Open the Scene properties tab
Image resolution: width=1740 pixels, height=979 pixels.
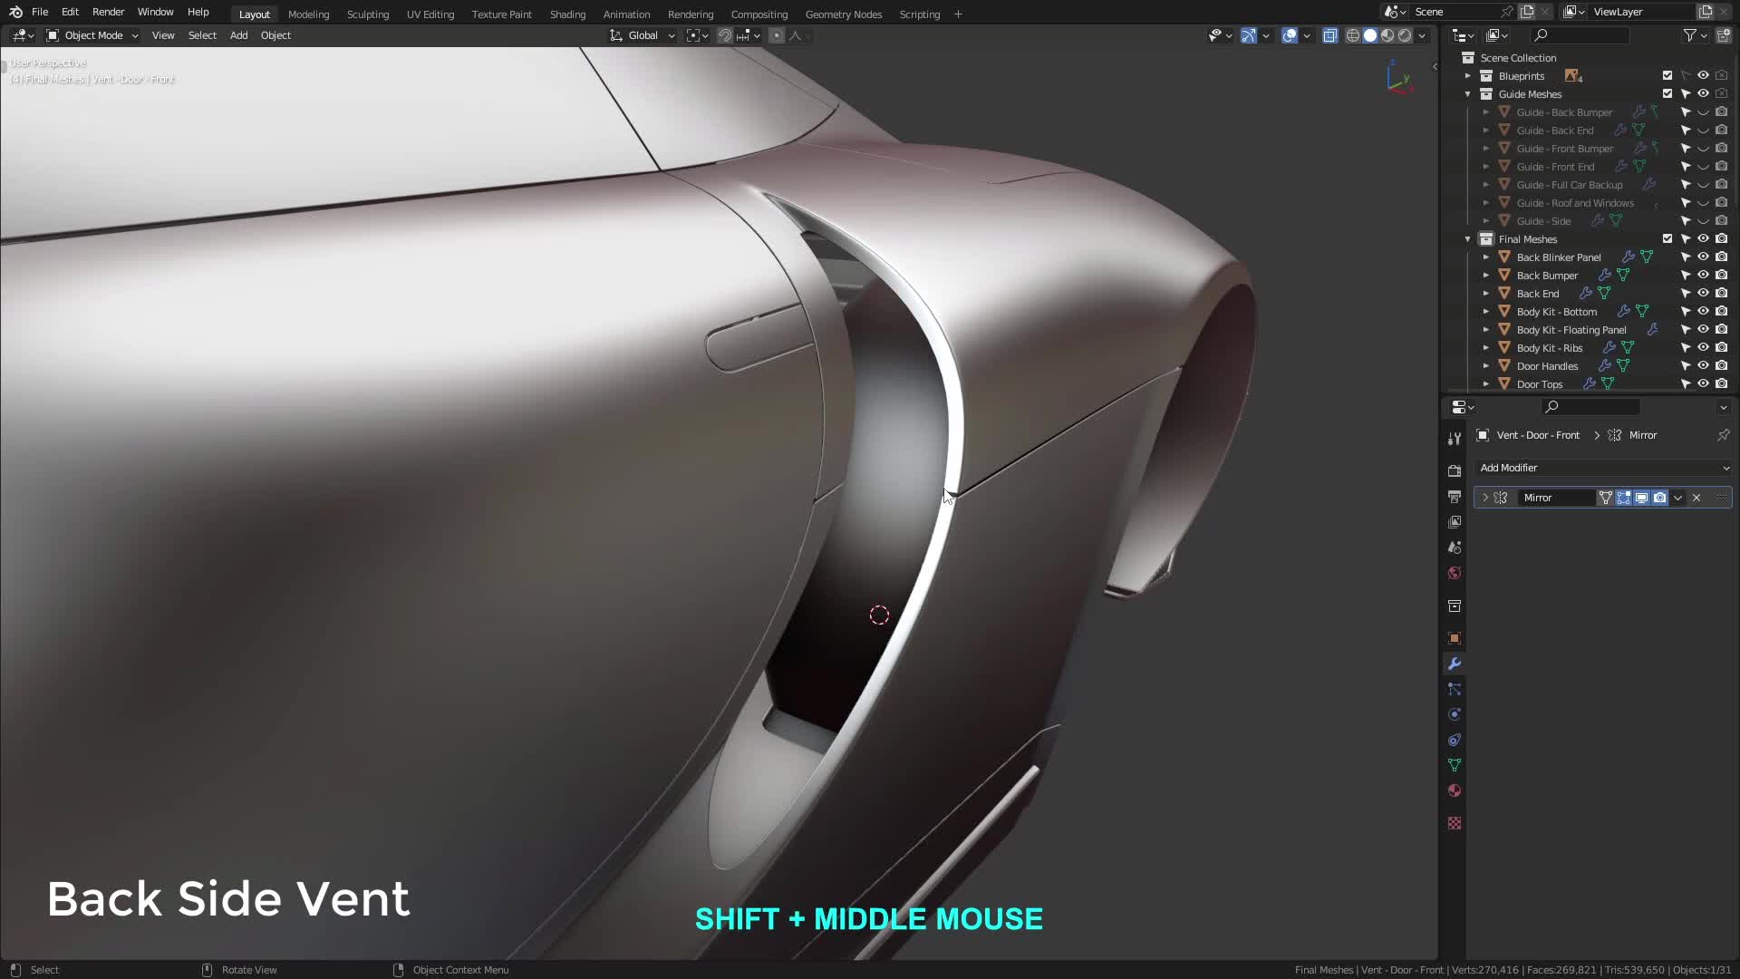click(x=1455, y=548)
